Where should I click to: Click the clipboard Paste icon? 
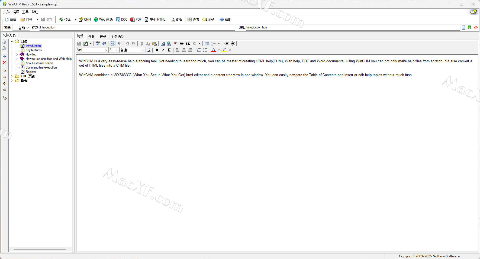pos(154,44)
